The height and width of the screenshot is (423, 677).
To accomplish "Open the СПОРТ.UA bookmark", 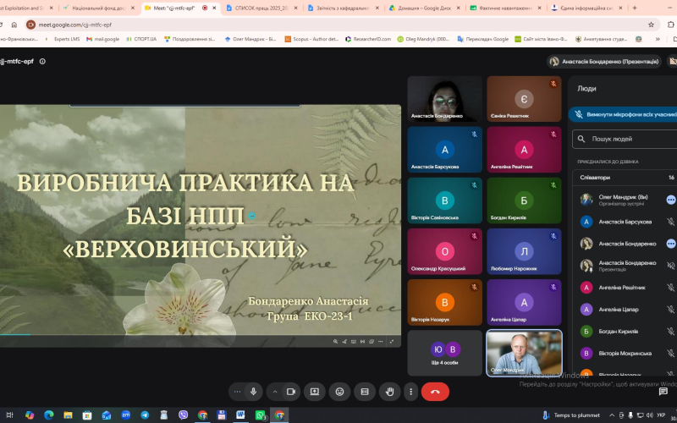I will (141, 39).
